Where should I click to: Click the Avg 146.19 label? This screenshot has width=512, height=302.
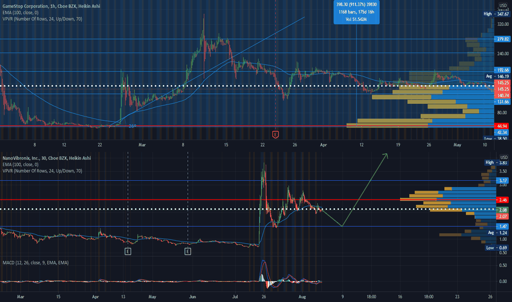click(x=497, y=76)
